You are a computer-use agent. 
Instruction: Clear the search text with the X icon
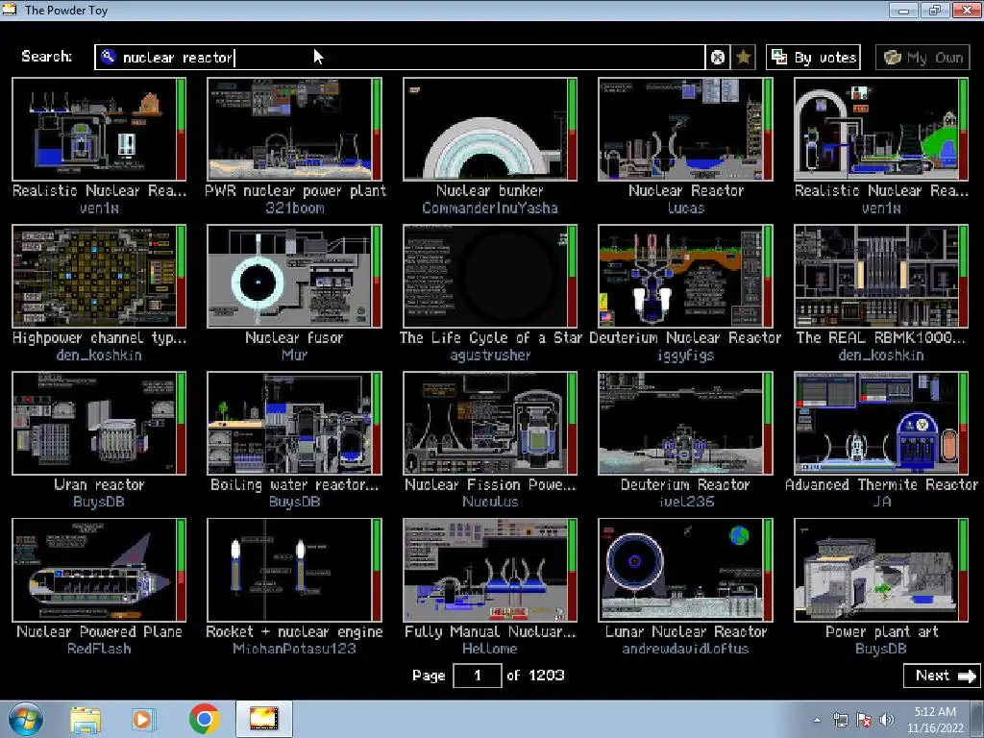[x=718, y=58]
